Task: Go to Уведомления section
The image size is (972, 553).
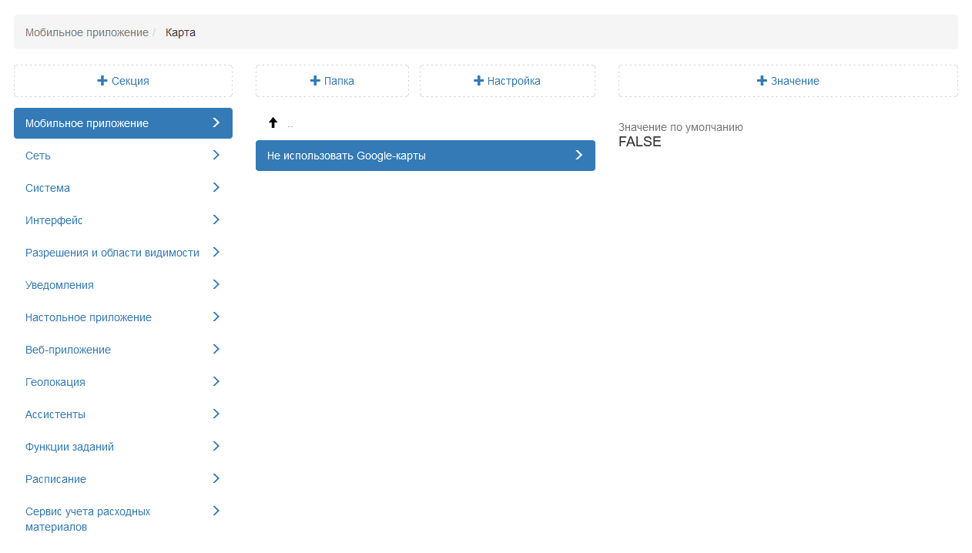Action: pyautogui.click(x=59, y=285)
